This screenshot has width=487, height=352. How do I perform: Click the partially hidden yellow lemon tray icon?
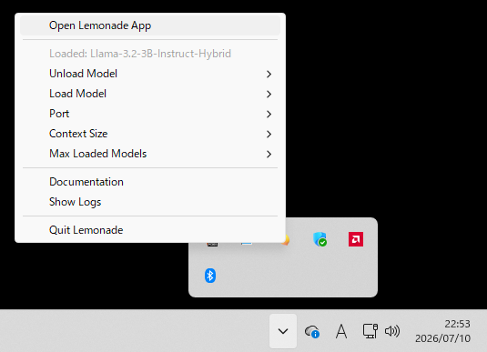(287, 240)
